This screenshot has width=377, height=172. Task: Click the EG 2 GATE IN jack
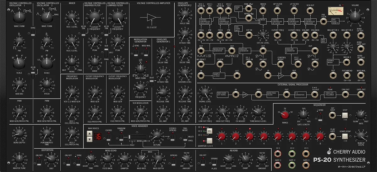(298, 65)
